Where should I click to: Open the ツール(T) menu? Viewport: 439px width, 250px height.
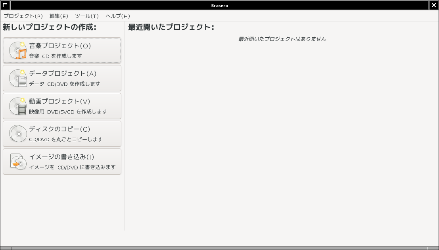(x=87, y=16)
